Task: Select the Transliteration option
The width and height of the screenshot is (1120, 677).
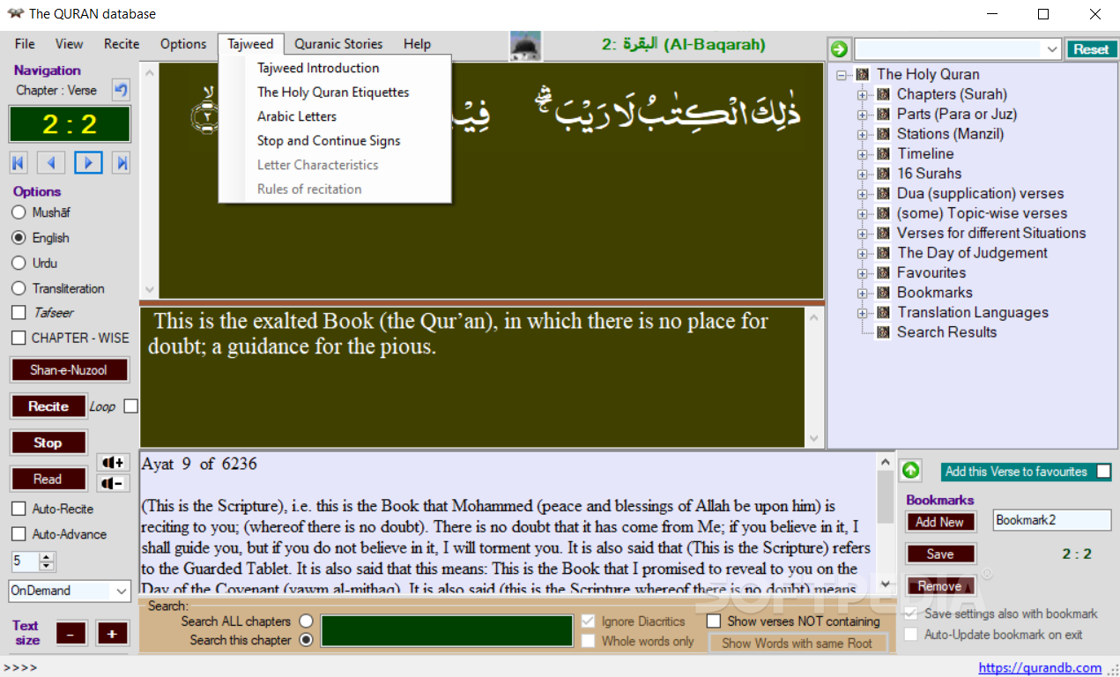Action: pyautogui.click(x=19, y=288)
